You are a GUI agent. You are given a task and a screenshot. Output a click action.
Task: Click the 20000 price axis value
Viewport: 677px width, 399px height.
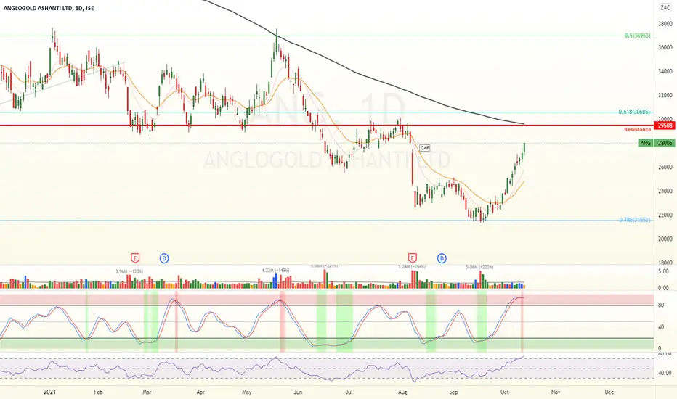click(x=665, y=239)
